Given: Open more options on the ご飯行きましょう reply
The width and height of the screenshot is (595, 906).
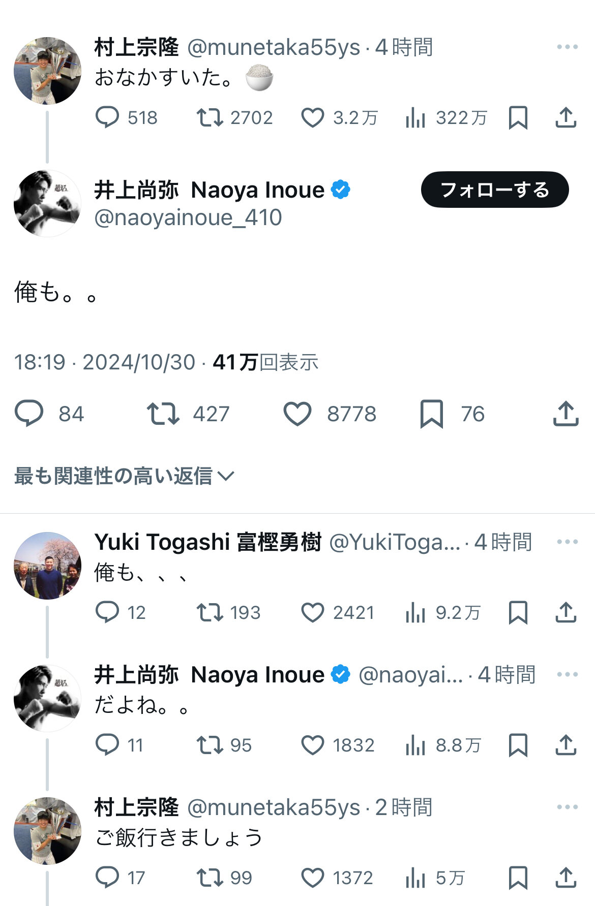Looking at the screenshot, I should 567,807.
